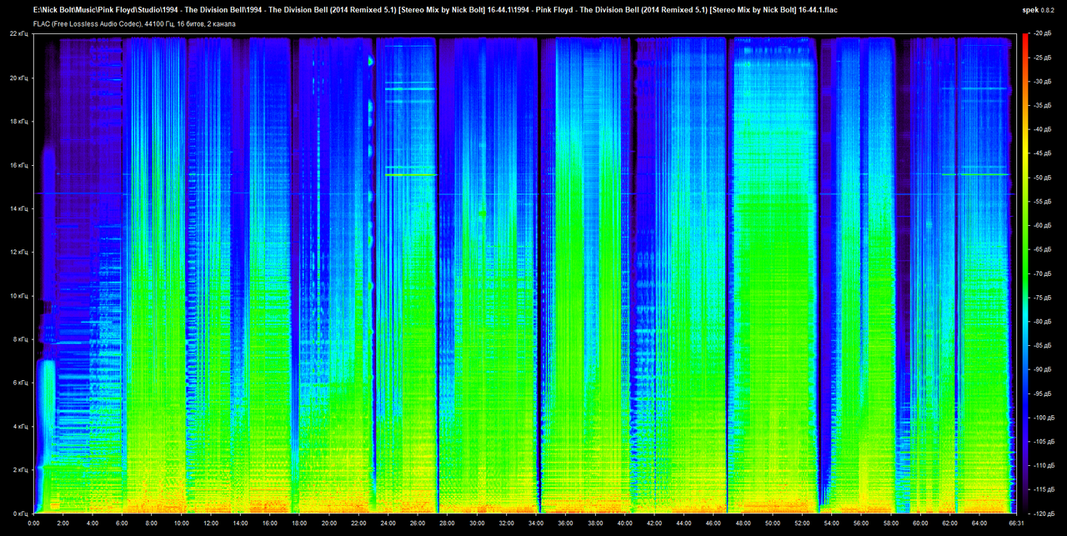Click the '-20 дБ' level scale label
The image size is (1067, 536).
(x=1044, y=34)
